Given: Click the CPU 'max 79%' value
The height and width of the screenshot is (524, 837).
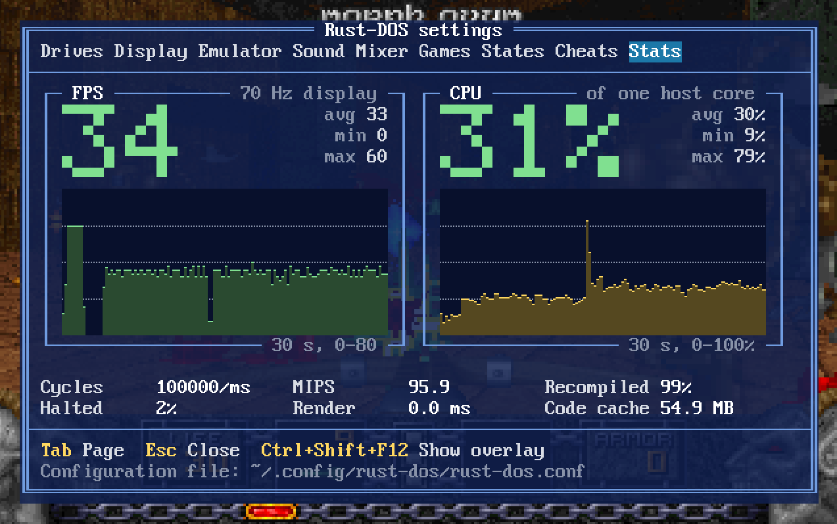Looking at the screenshot, I should (x=729, y=156).
